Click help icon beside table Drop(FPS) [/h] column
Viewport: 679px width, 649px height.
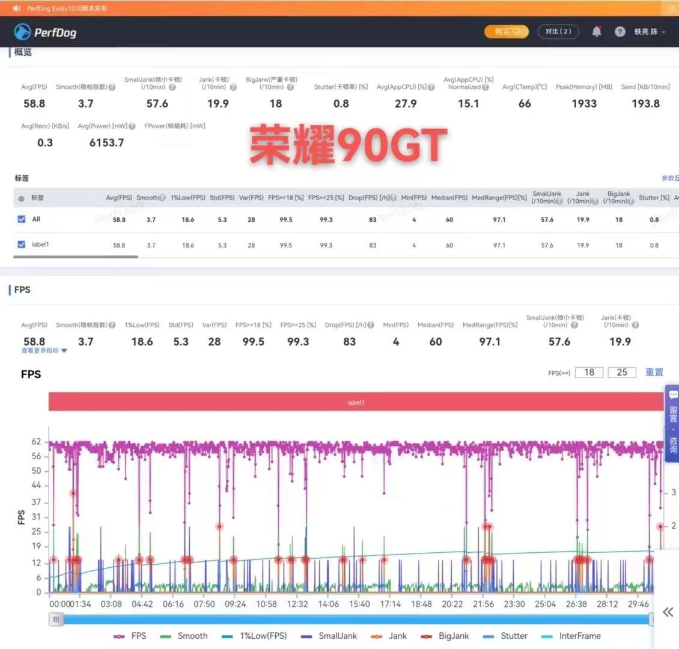(x=393, y=198)
